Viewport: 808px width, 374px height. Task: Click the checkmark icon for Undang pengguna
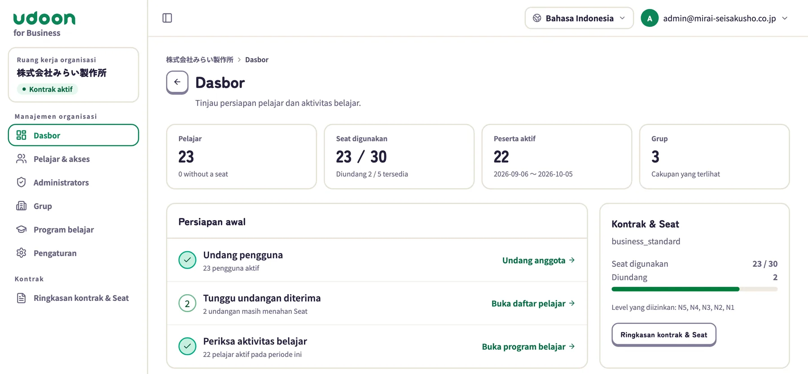(187, 260)
